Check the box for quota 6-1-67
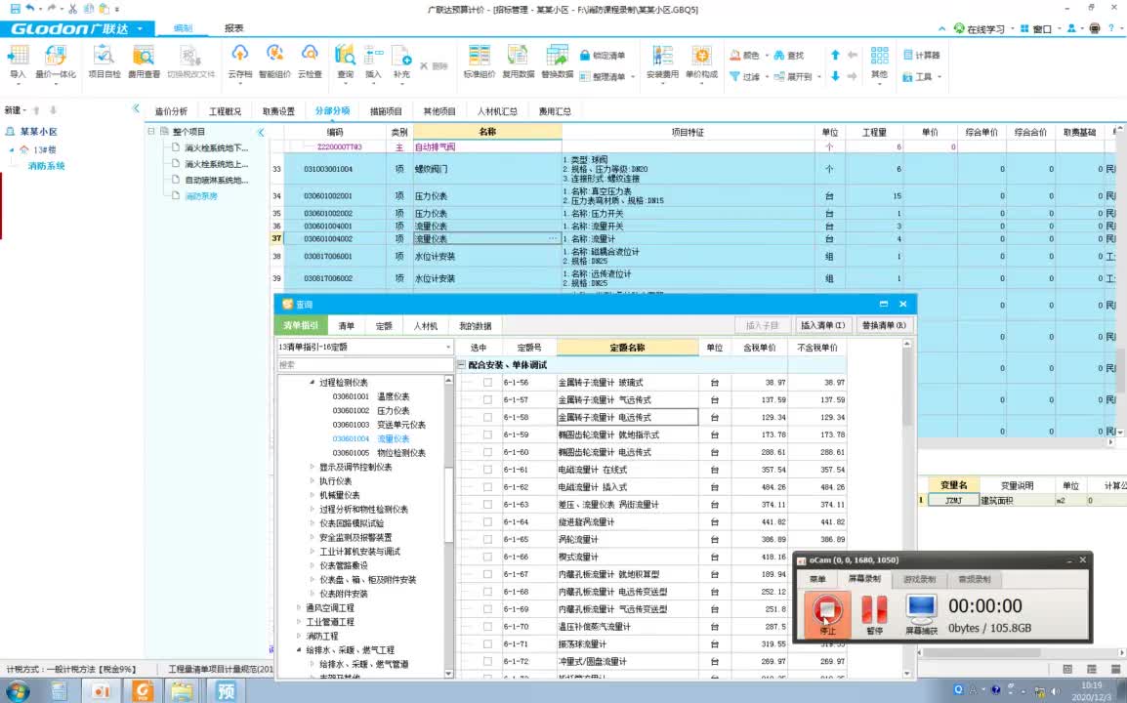The width and height of the screenshot is (1127, 703). [x=487, y=574]
